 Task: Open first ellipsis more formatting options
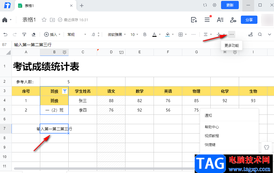[x=194, y=34]
